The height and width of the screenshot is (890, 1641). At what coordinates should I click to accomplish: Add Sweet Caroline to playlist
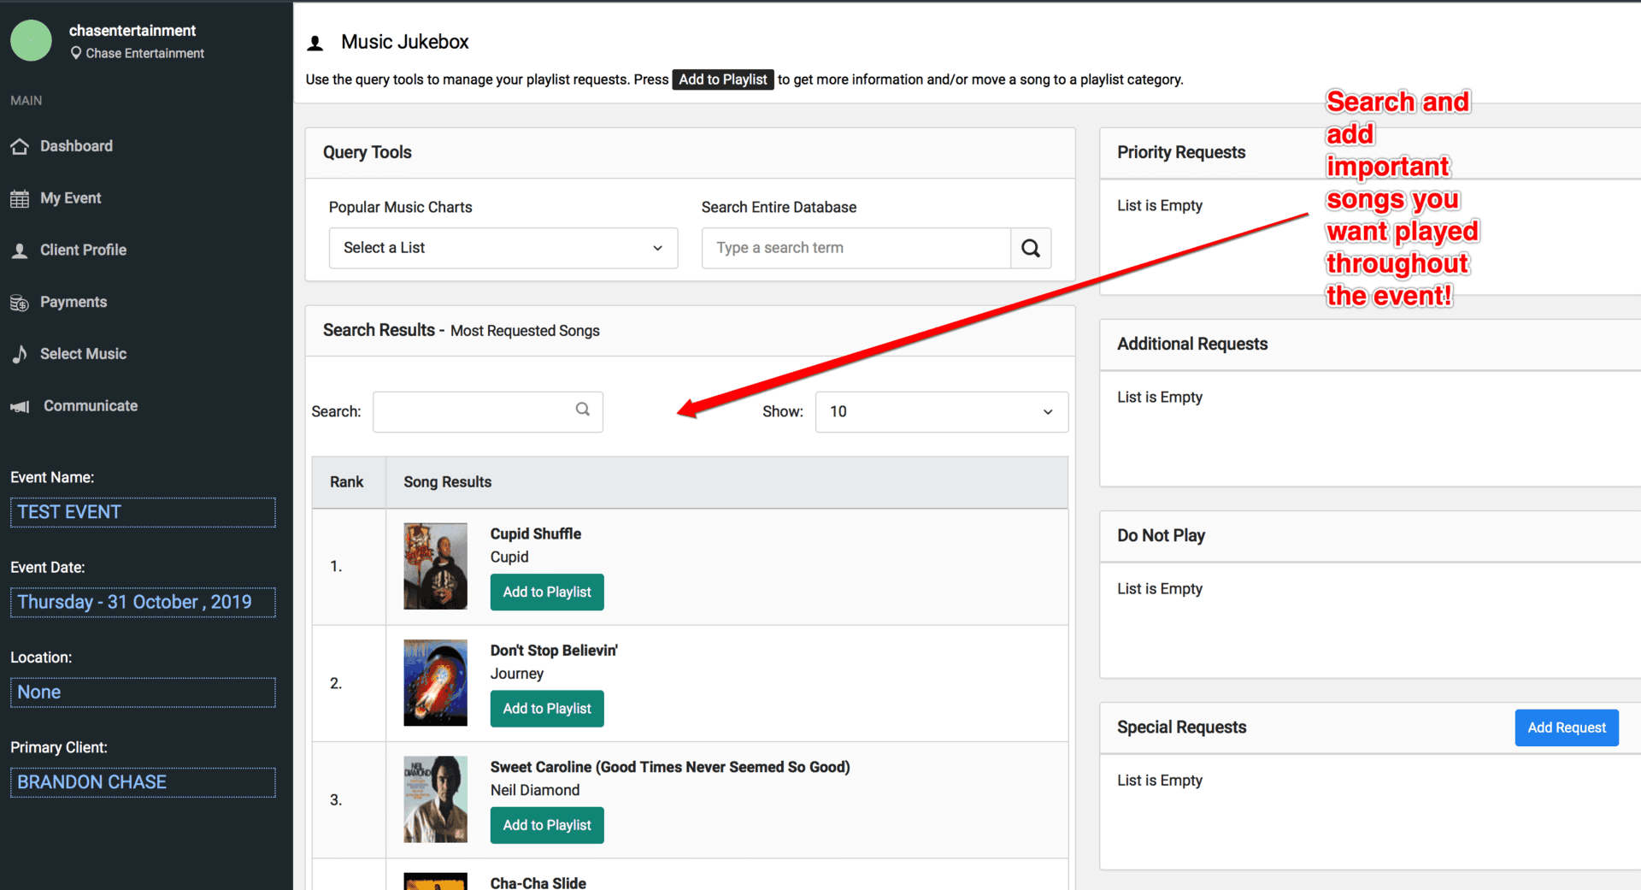coord(547,825)
